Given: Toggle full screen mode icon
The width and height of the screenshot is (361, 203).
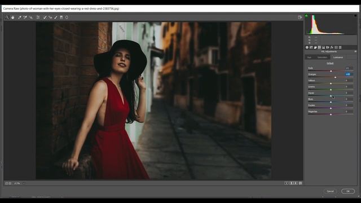Looking at the screenshot, I should point(300,17).
